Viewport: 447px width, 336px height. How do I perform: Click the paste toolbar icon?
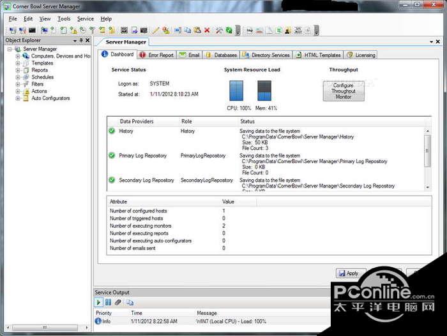(x=197, y=31)
